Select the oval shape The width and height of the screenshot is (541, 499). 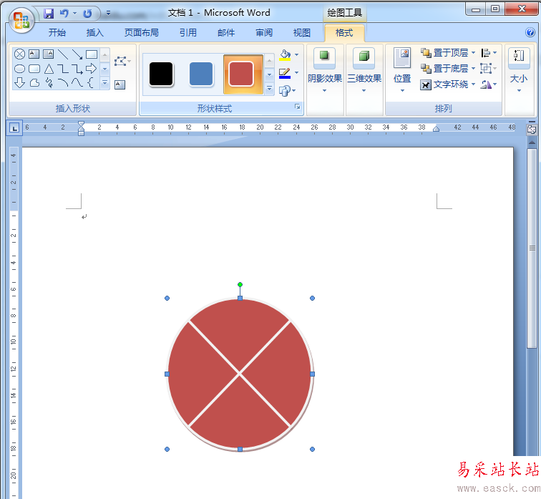click(19, 69)
